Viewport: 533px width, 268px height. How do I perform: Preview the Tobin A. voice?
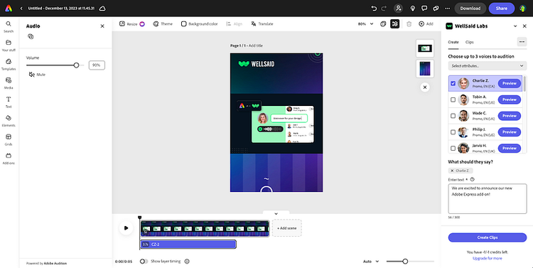click(510, 100)
